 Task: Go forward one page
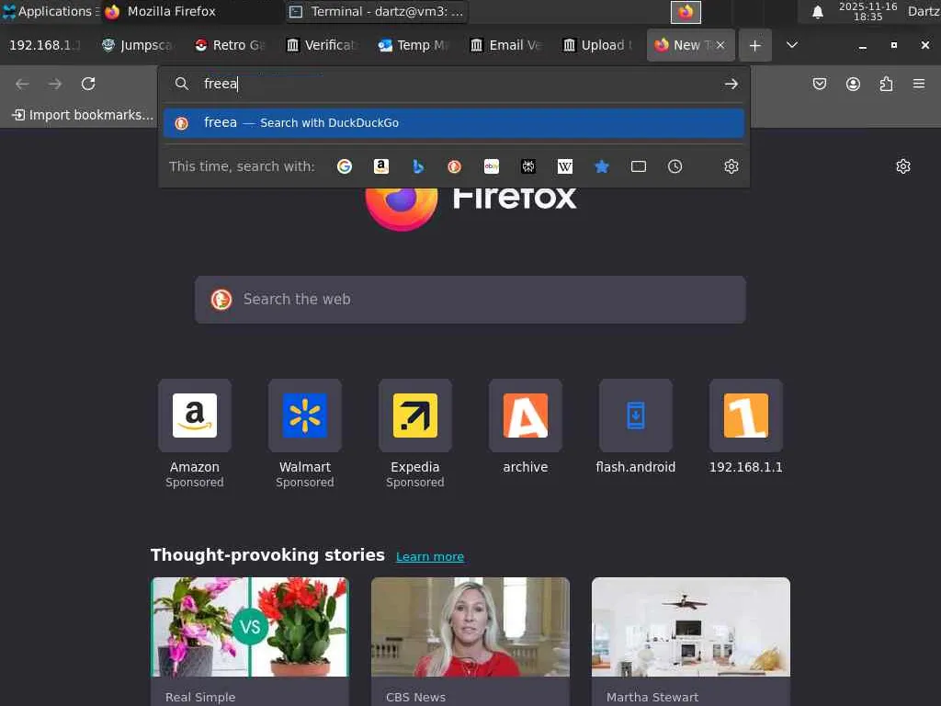tap(55, 84)
